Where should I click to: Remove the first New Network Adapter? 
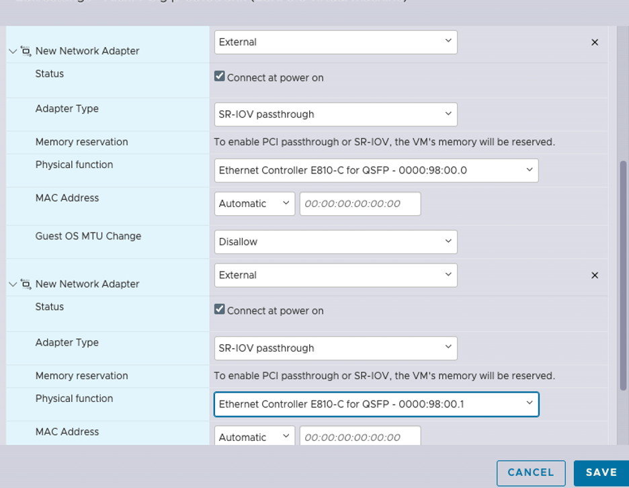click(x=595, y=42)
